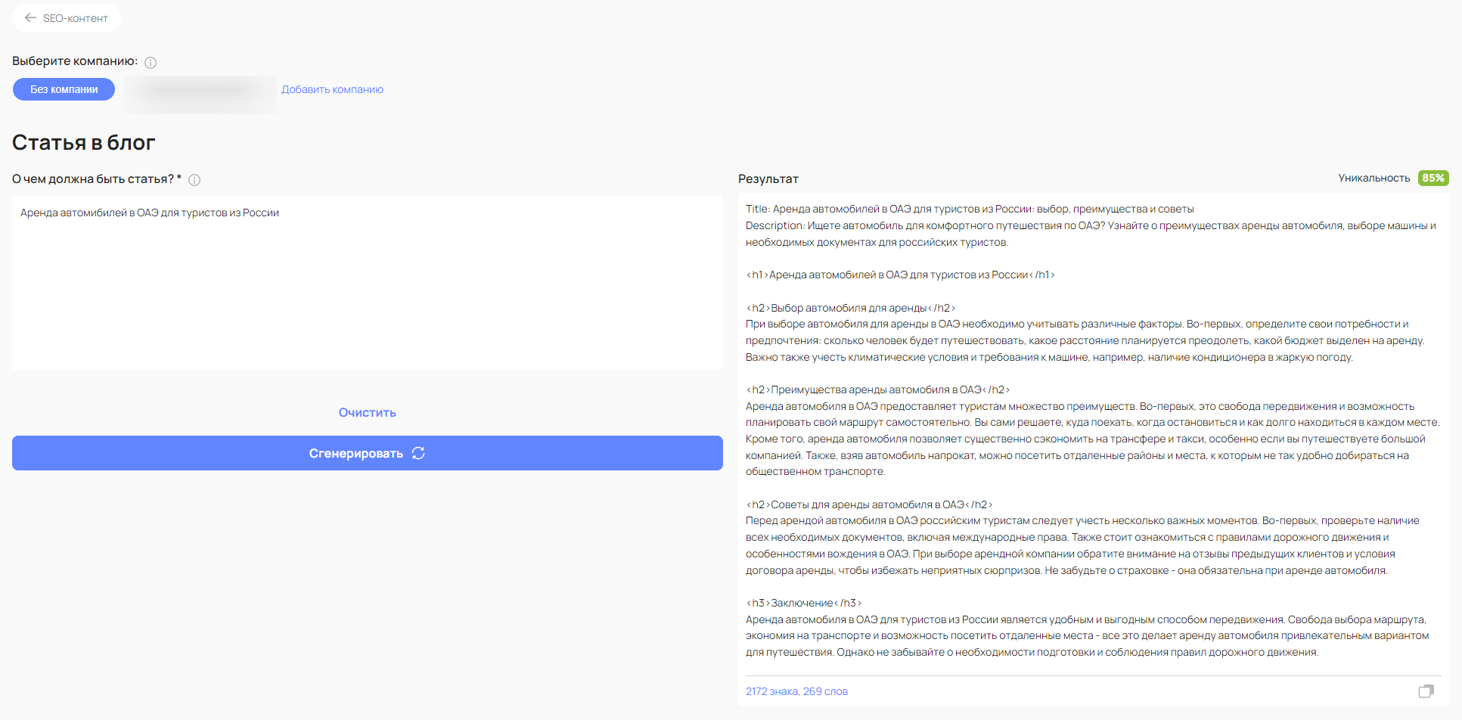Viewport: 1462px width, 720px height.
Task: Click the back arrow icon
Action: pos(30,17)
